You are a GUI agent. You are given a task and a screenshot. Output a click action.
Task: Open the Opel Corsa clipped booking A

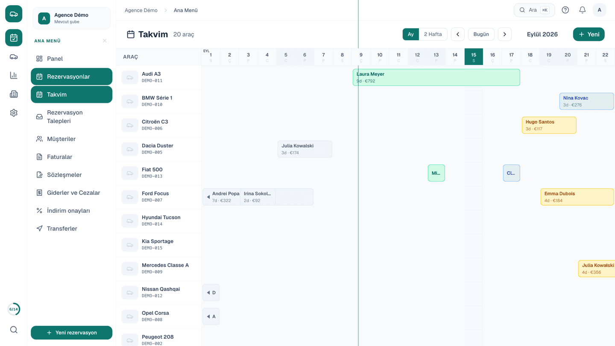[211, 317]
